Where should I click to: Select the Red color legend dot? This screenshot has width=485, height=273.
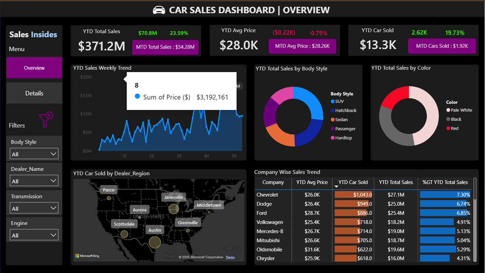(x=448, y=128)
